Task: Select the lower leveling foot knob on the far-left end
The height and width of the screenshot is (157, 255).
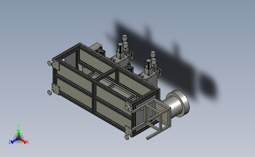Action: click(x=50, y=93)
